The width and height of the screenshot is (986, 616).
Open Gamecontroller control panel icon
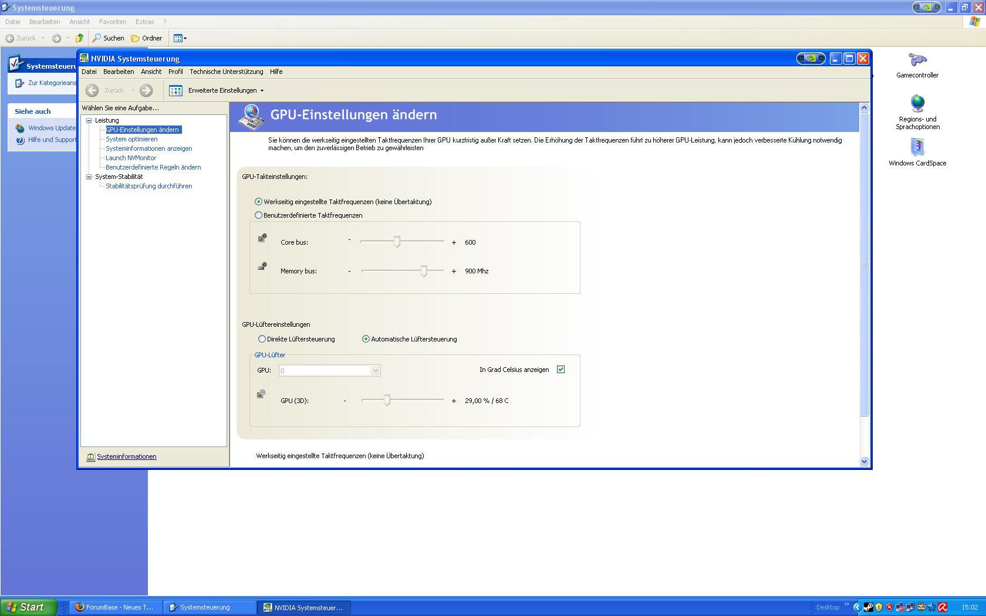917,60
